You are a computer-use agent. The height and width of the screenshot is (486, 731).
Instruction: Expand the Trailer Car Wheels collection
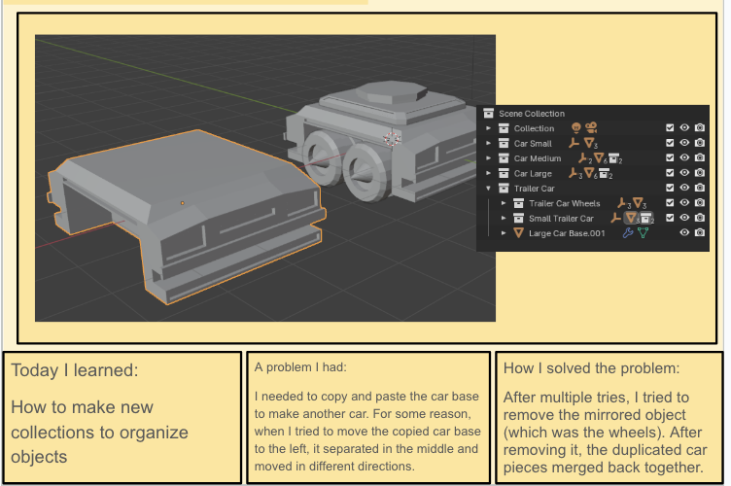point(504,203)
